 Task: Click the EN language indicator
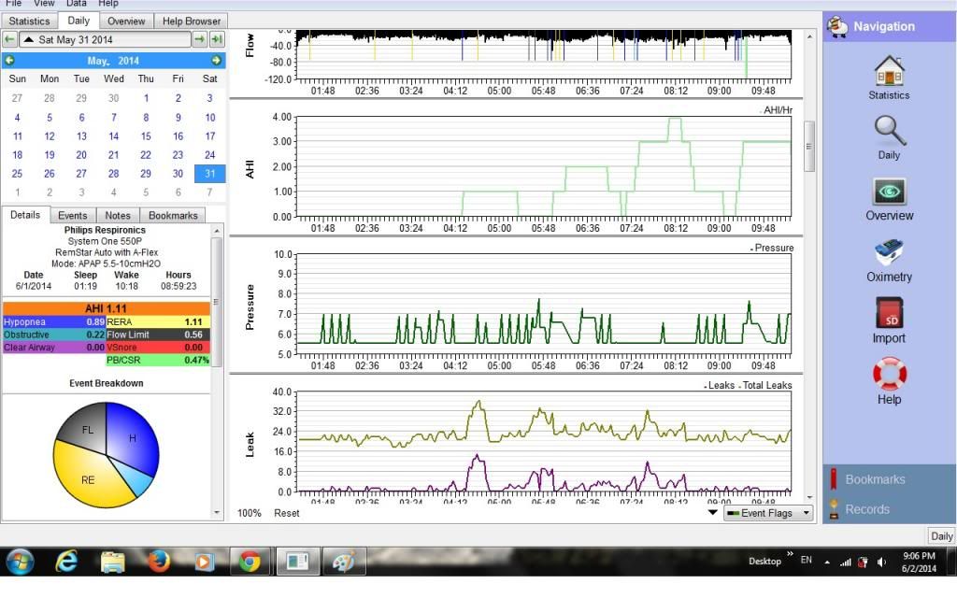[807, 561]
